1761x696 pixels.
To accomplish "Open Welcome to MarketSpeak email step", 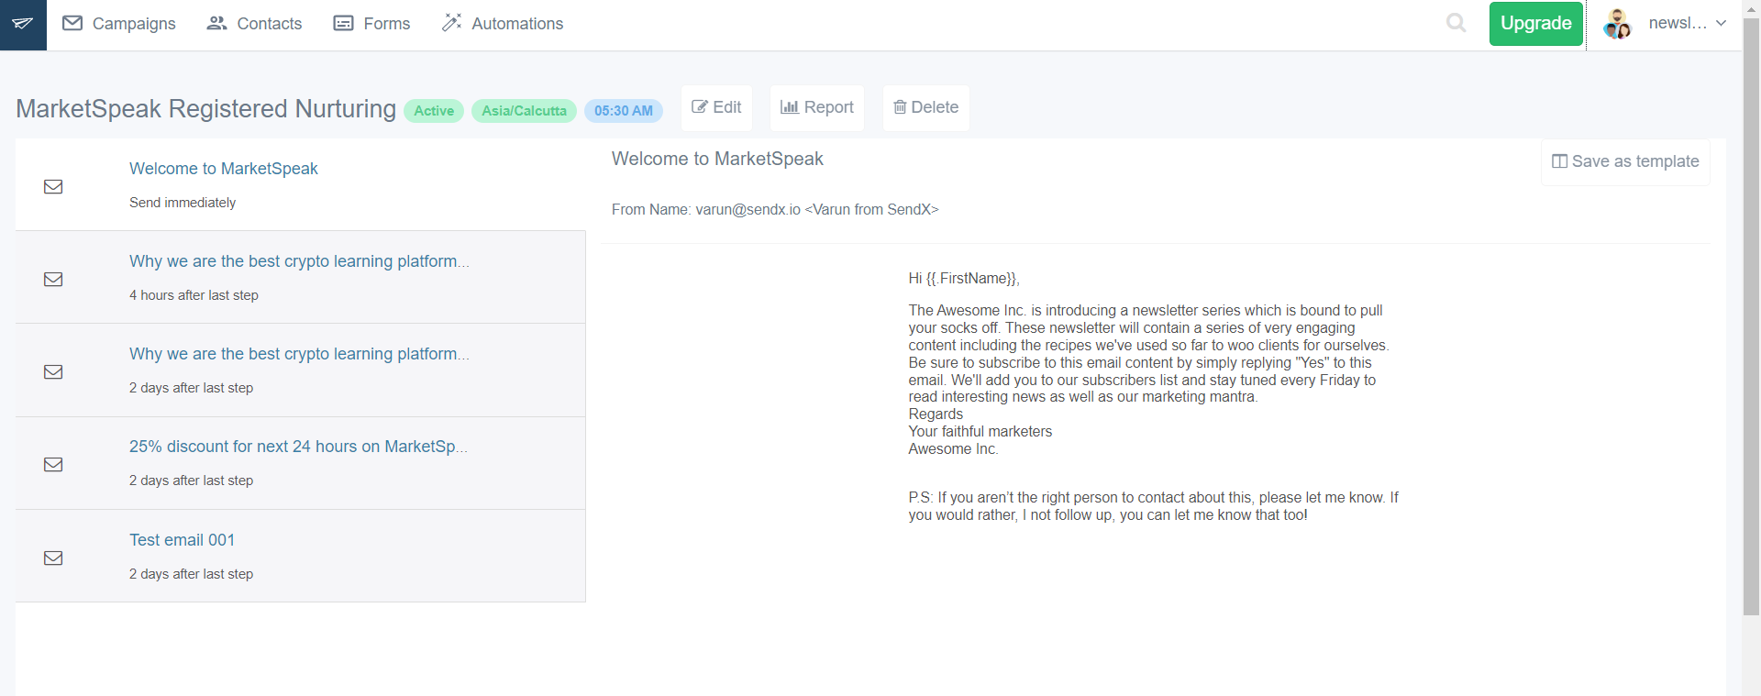I will [301, 184].
